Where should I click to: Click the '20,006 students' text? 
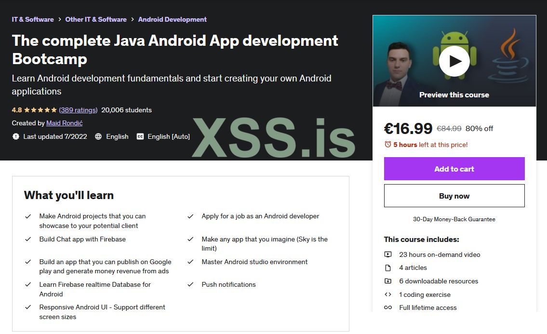pos(126,110)
